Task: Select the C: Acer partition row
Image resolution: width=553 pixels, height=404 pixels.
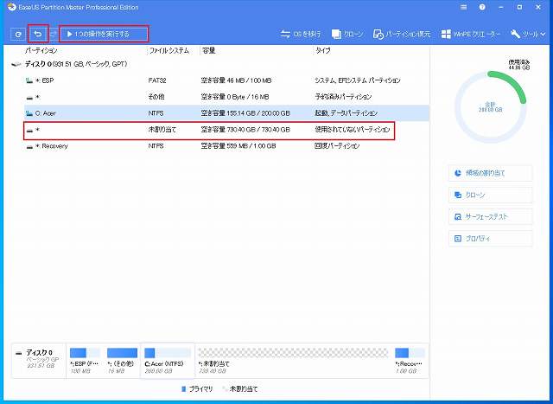Action: tap(226, 113)
